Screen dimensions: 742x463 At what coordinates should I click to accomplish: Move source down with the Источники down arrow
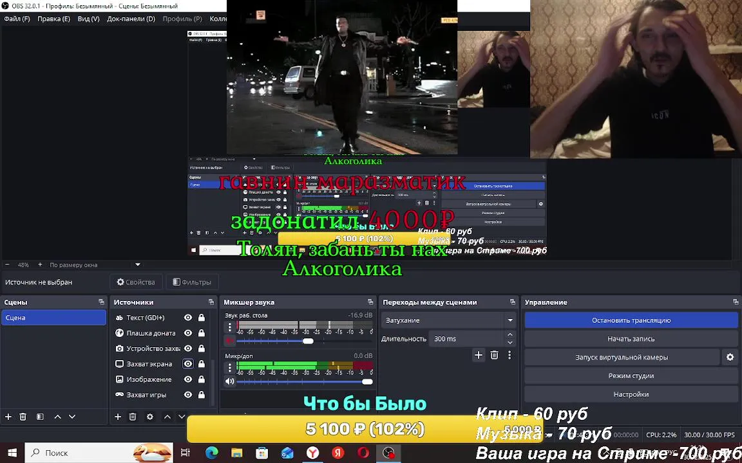pos(182,417)
